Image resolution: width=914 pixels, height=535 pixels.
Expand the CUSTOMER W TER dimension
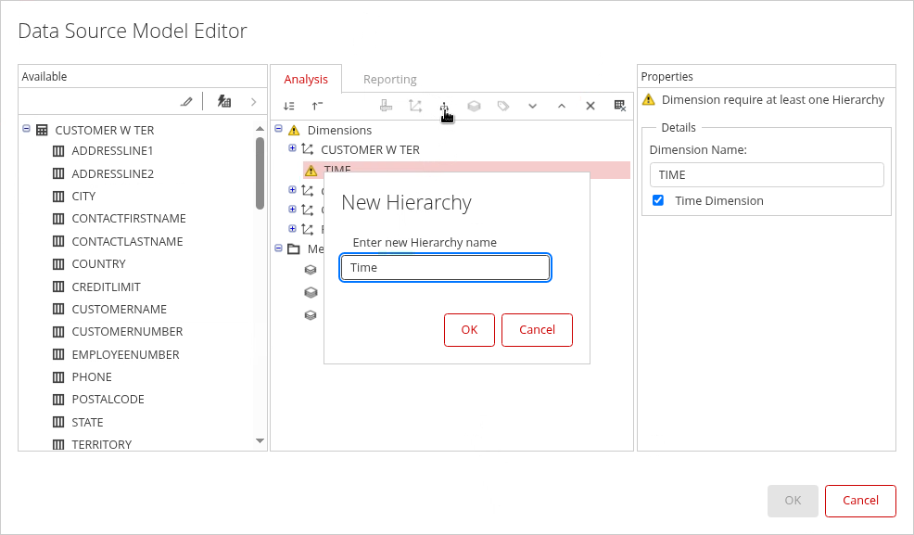(293, 148)
